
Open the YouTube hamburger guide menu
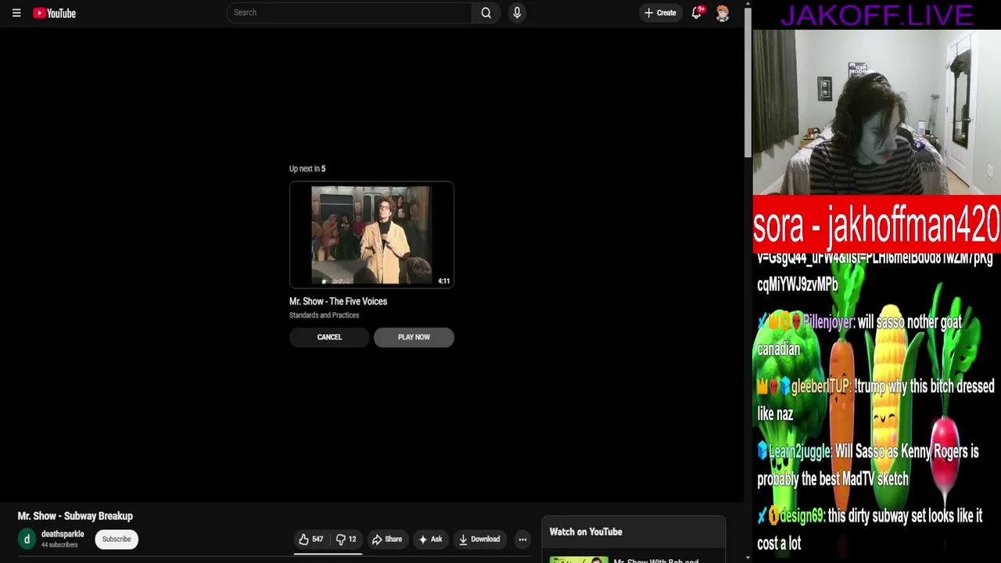[16, 13]
